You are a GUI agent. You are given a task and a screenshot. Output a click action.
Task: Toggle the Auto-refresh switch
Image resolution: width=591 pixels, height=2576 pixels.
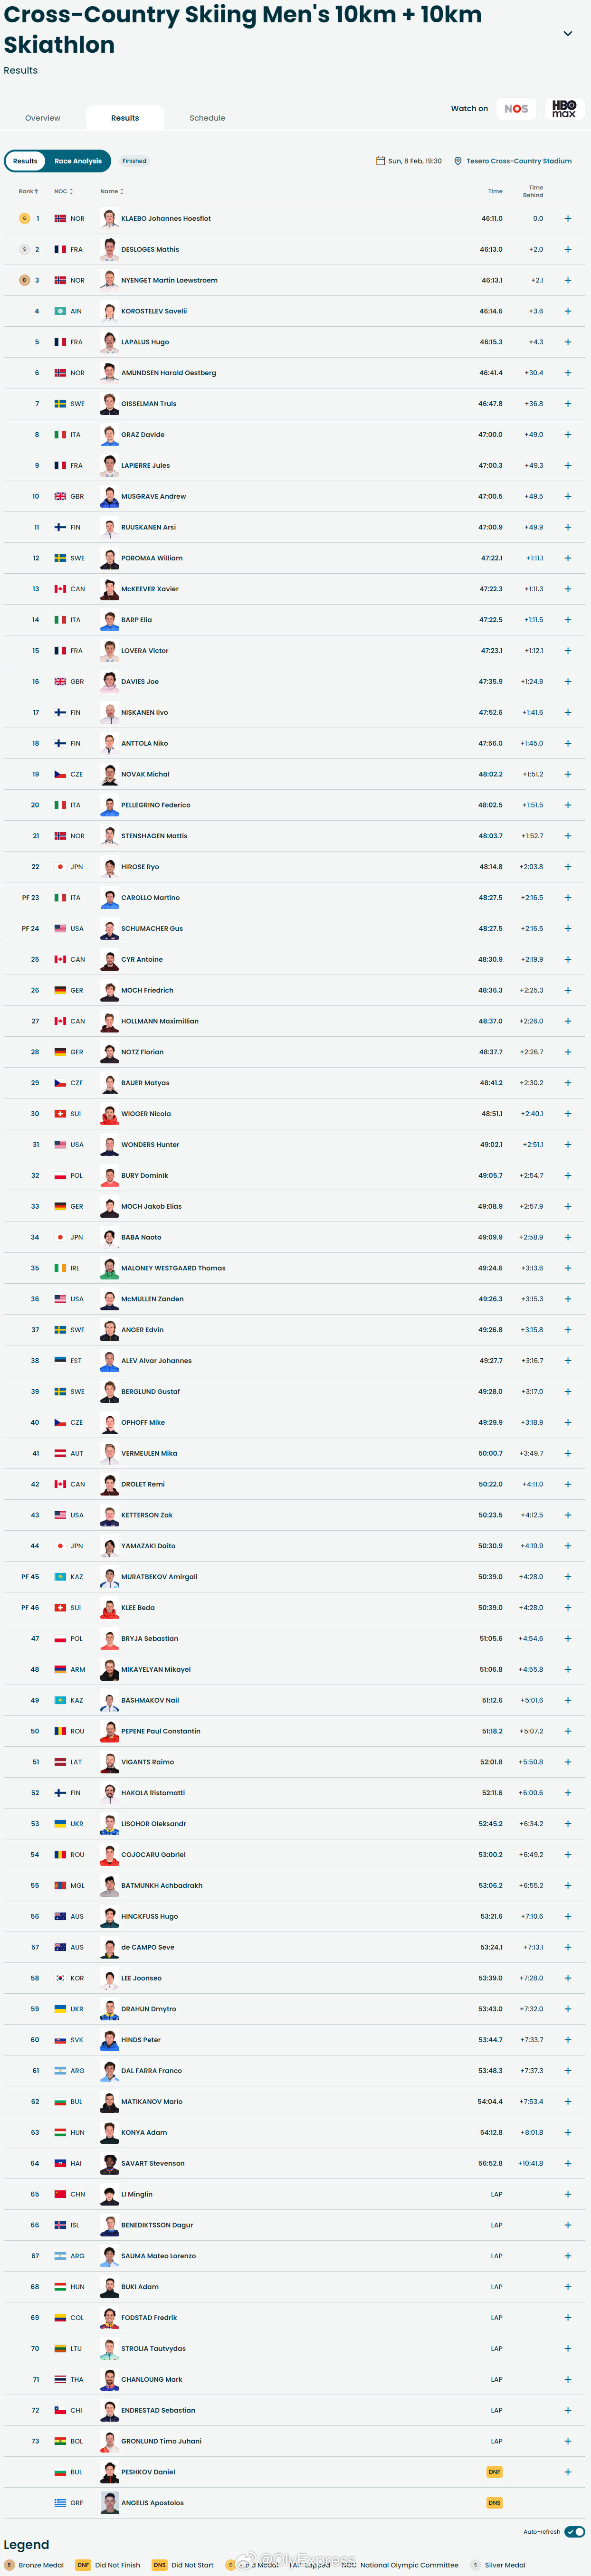574,2531
